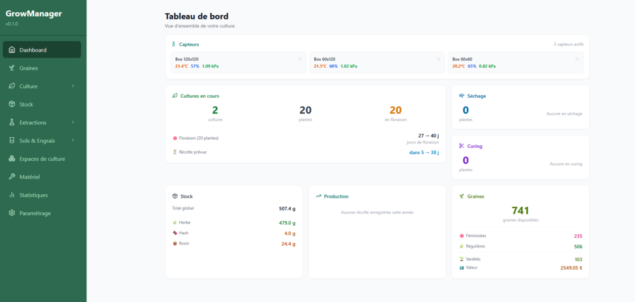Viewport: 635px width, 302px height.
Task: Open the Box 60x120 sensor card
Action: [x=377, y=62]
